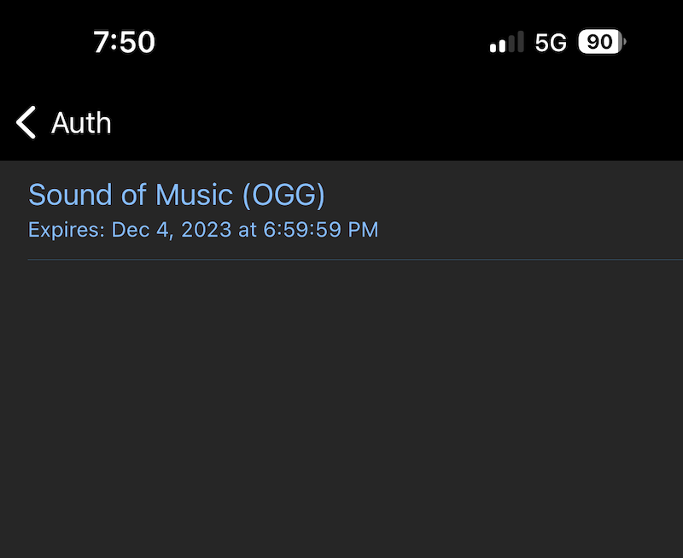Image resolution: width=683 pixels, height=558 pixels.
Task: Tap the back chevron arrow
Action: click(x=26, y=122)
